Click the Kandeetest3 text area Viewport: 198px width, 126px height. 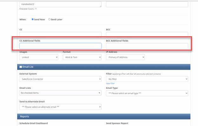coord(60,4)
